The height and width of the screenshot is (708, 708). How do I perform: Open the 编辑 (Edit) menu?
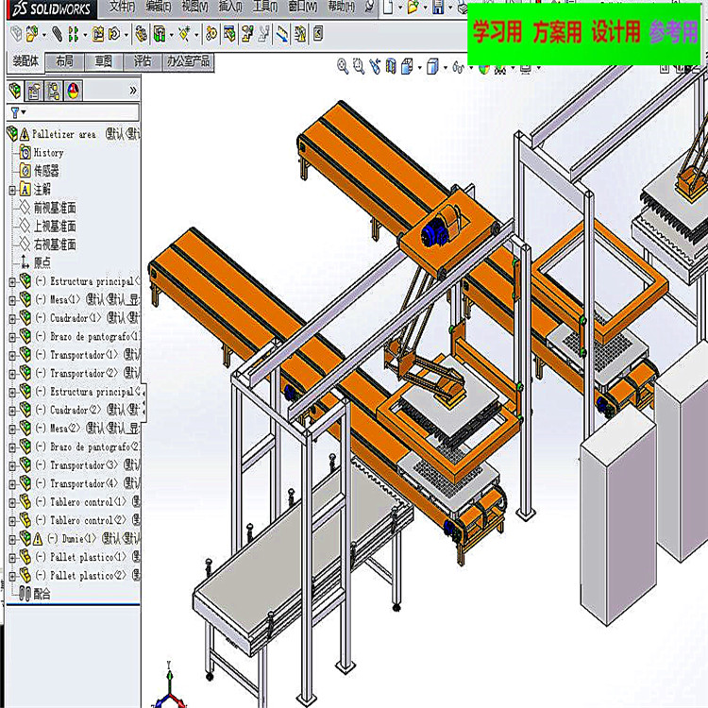(x=159, y=7)
